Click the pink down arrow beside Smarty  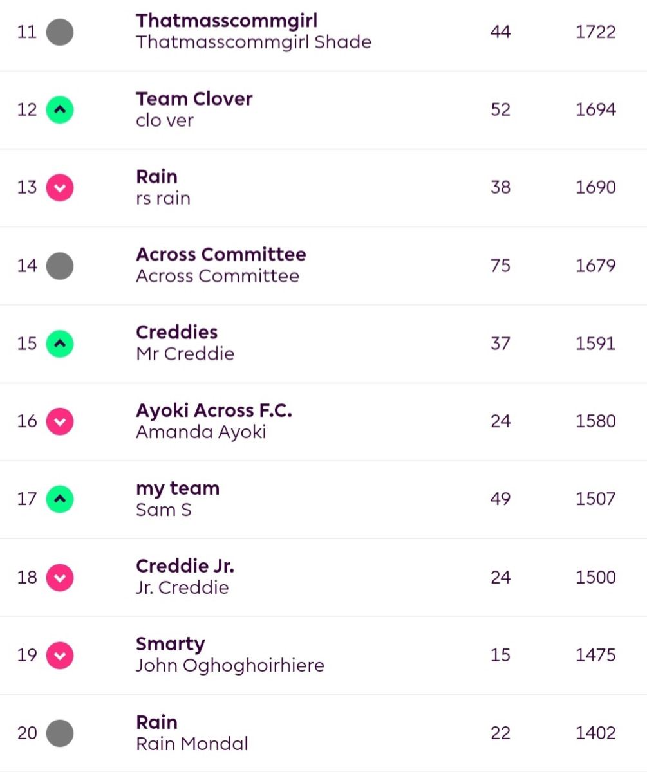[x=60, y=655]
